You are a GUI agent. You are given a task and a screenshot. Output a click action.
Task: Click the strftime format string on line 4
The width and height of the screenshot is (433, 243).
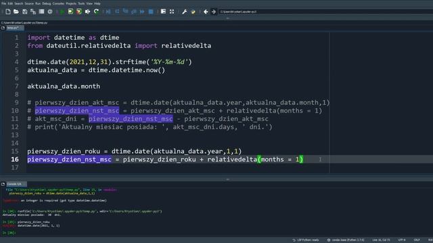point(169,62)
